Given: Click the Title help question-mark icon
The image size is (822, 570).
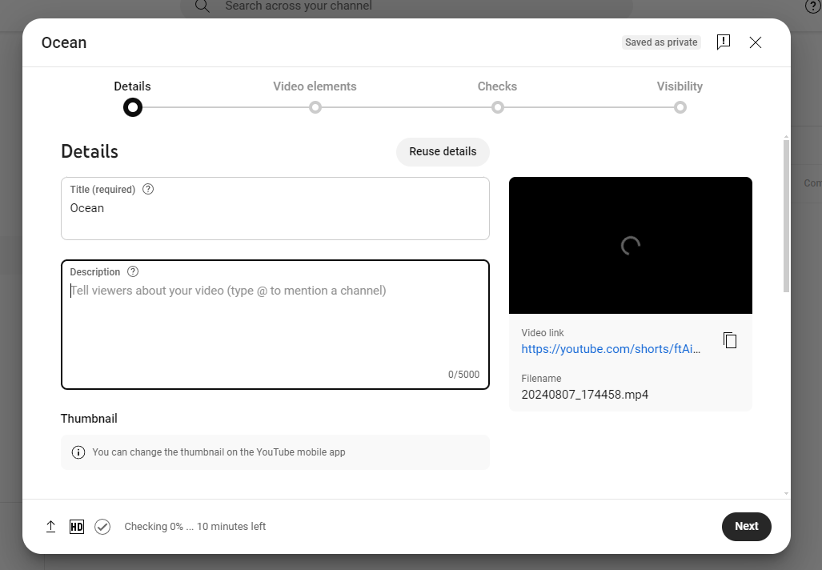Looking at the screenshot, I should [x=148, y=189].
